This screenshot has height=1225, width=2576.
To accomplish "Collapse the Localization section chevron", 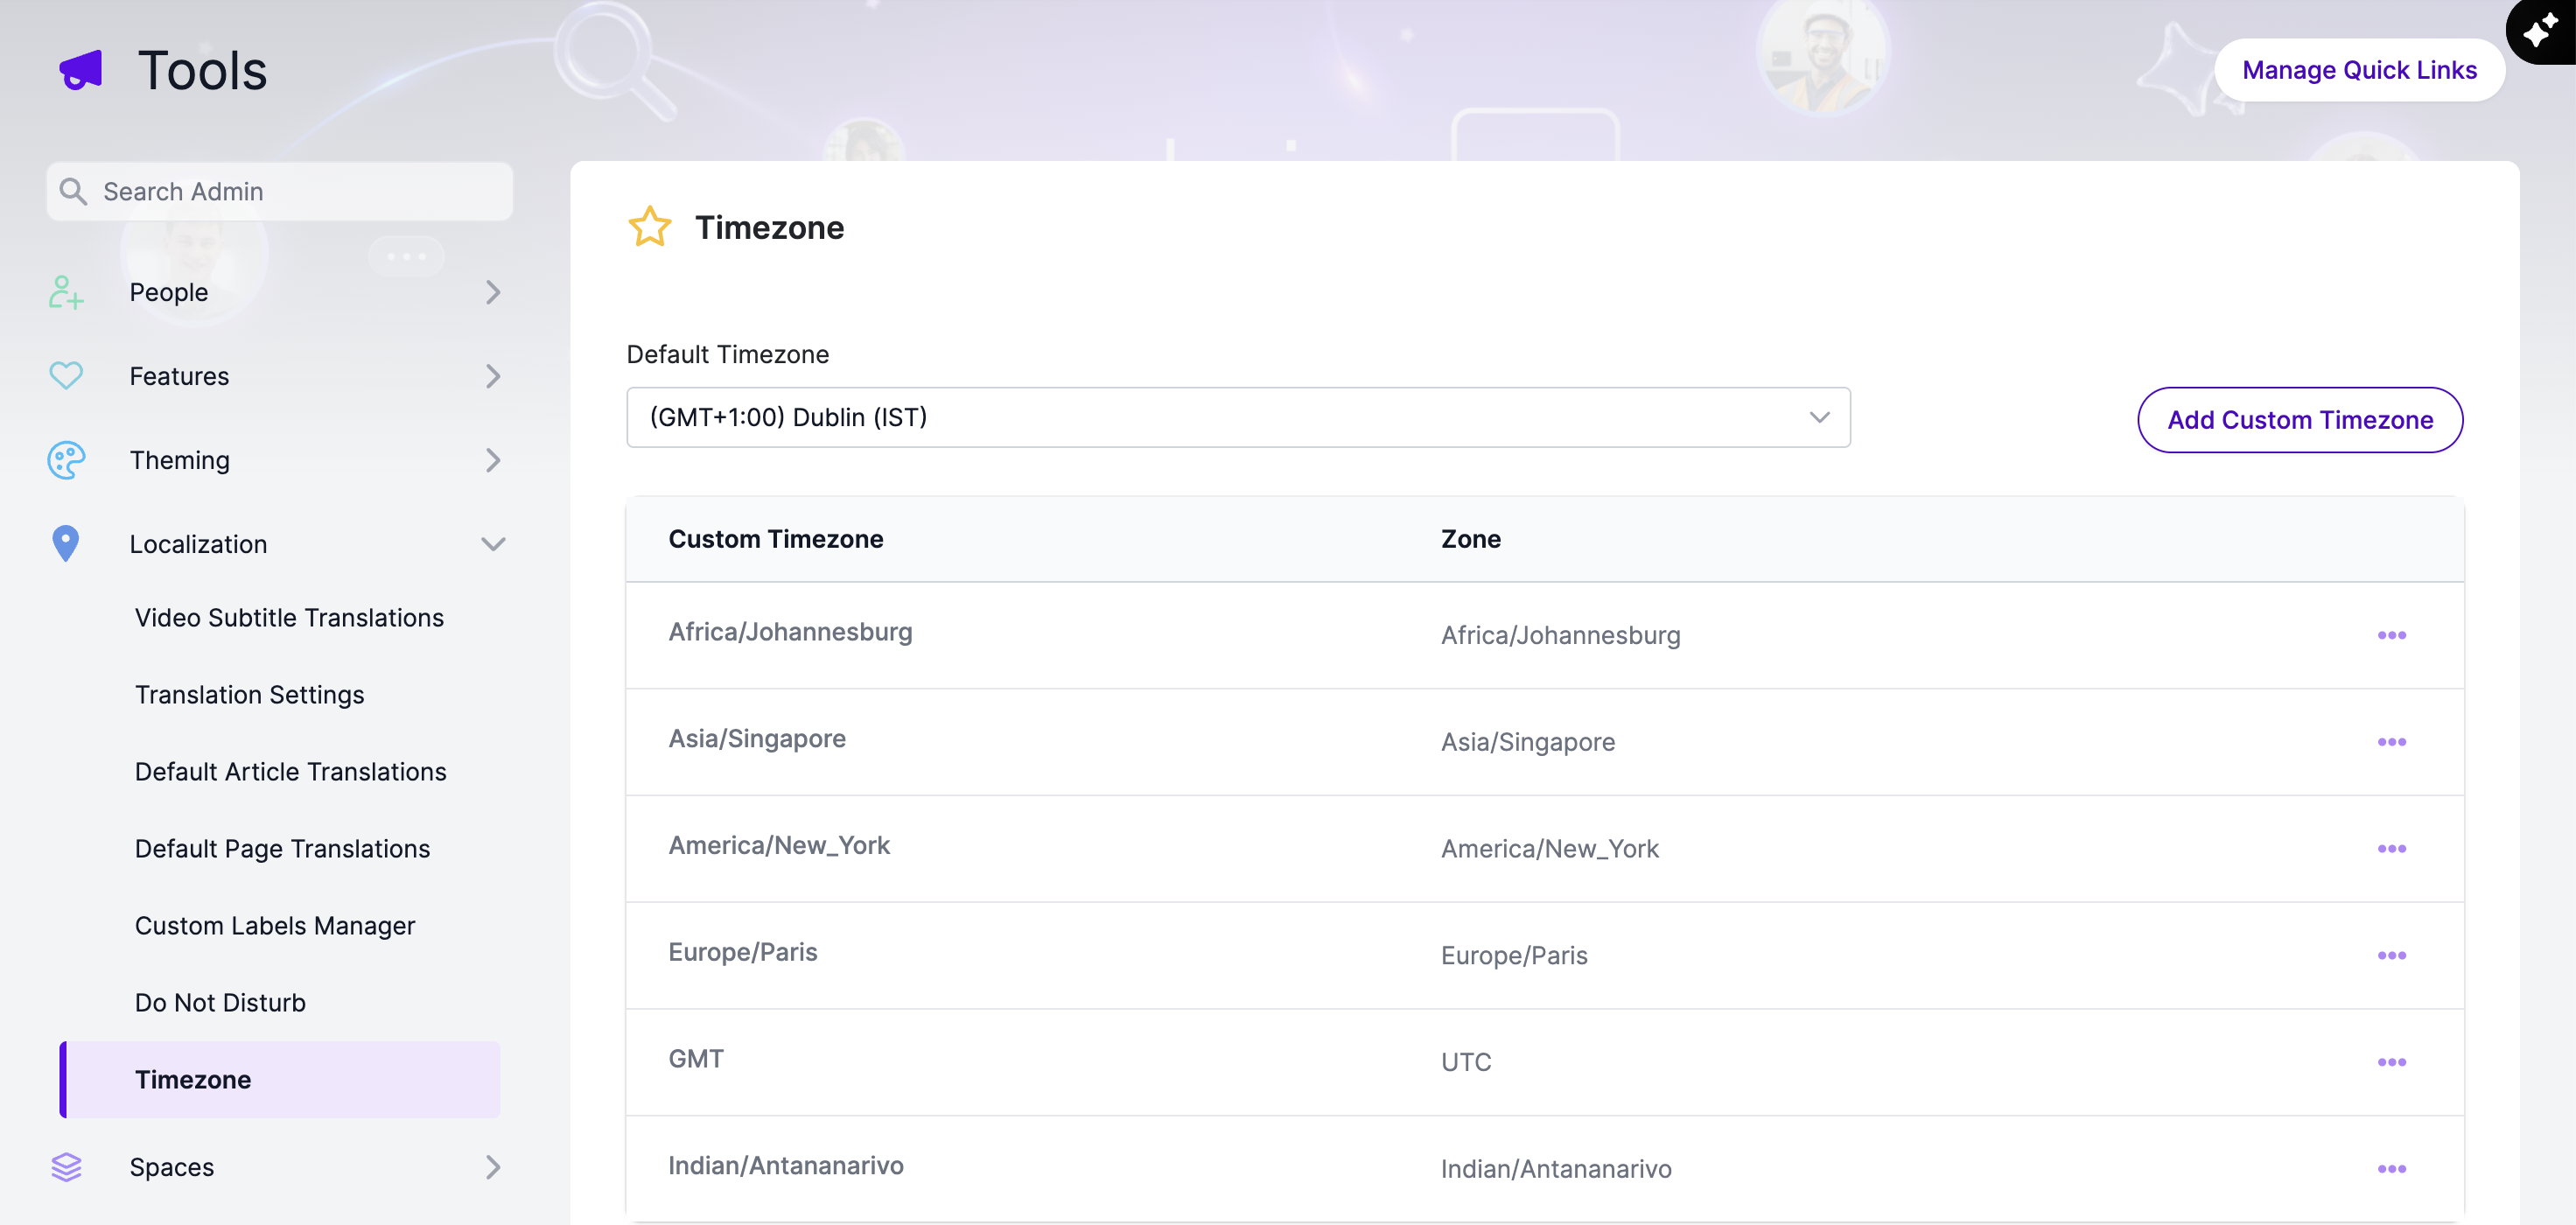I will click(x=493, y=544).
